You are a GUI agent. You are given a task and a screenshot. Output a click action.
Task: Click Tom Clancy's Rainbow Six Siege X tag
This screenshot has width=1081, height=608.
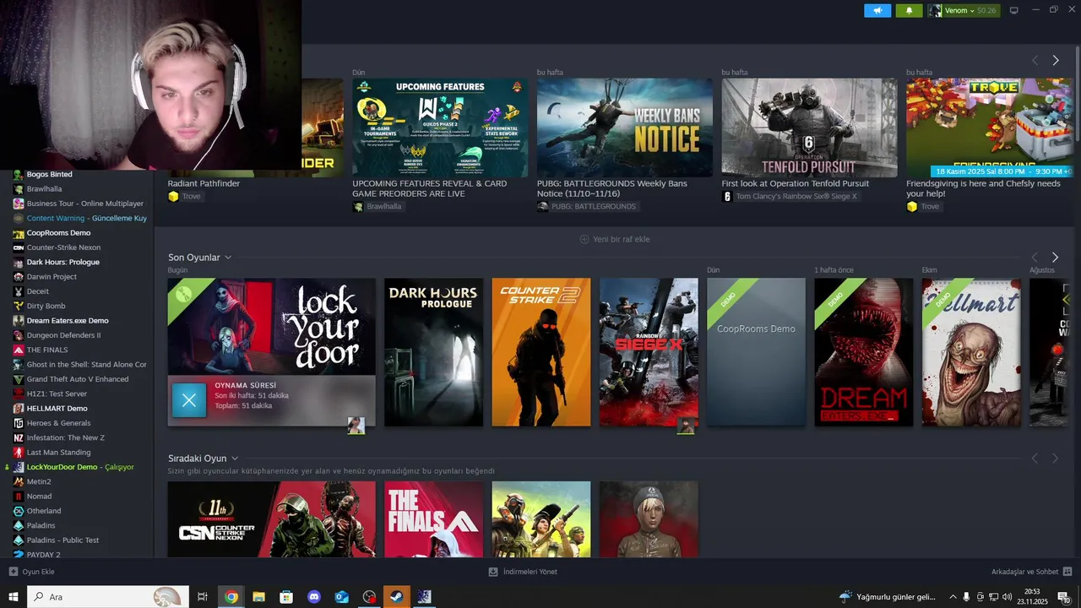click(790, 196)
